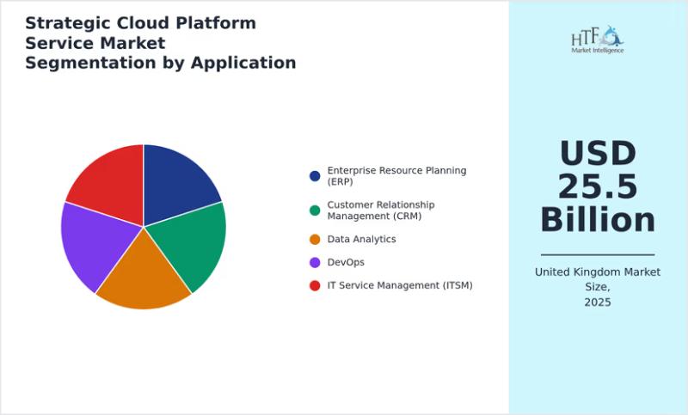Toggle the Enterprise Resource Planning (ERP) legend label
The height and width of the screenshot is (415, 688).
396,175
